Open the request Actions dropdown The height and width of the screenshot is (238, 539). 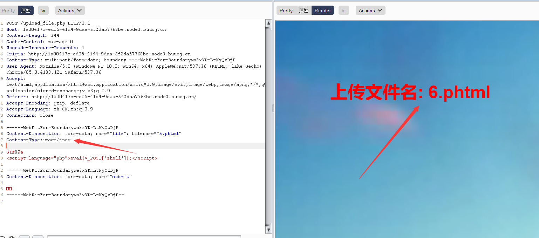[70, 11]
